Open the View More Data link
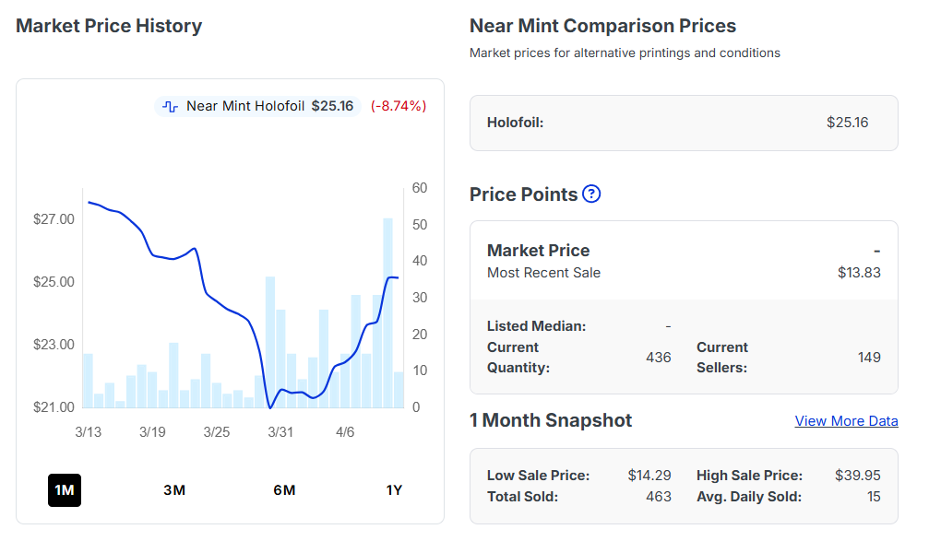 coord(846,421)
